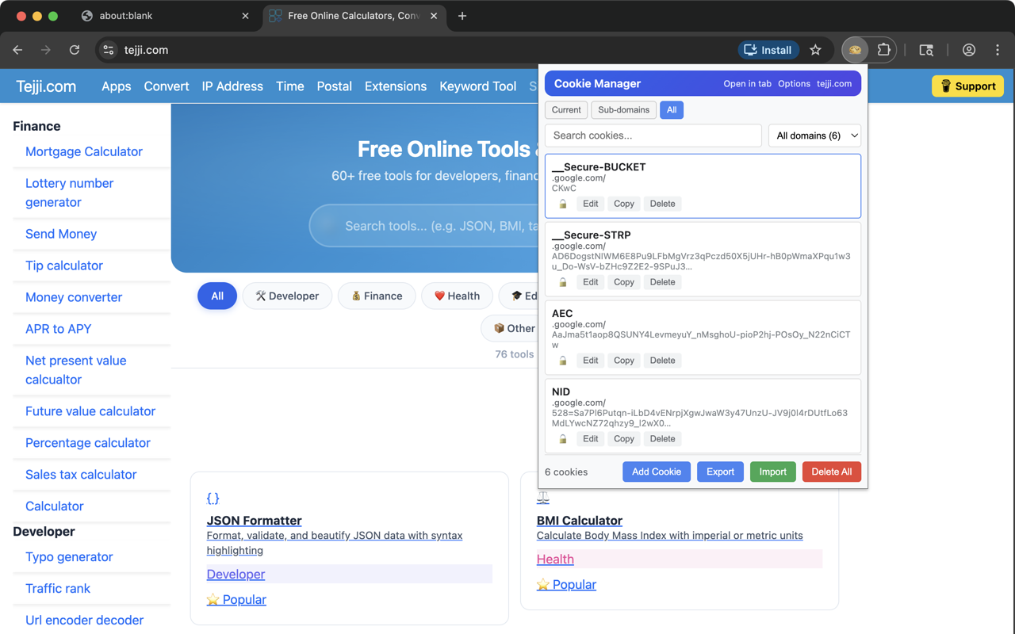Click the browser back arrow

click(17, 50)
